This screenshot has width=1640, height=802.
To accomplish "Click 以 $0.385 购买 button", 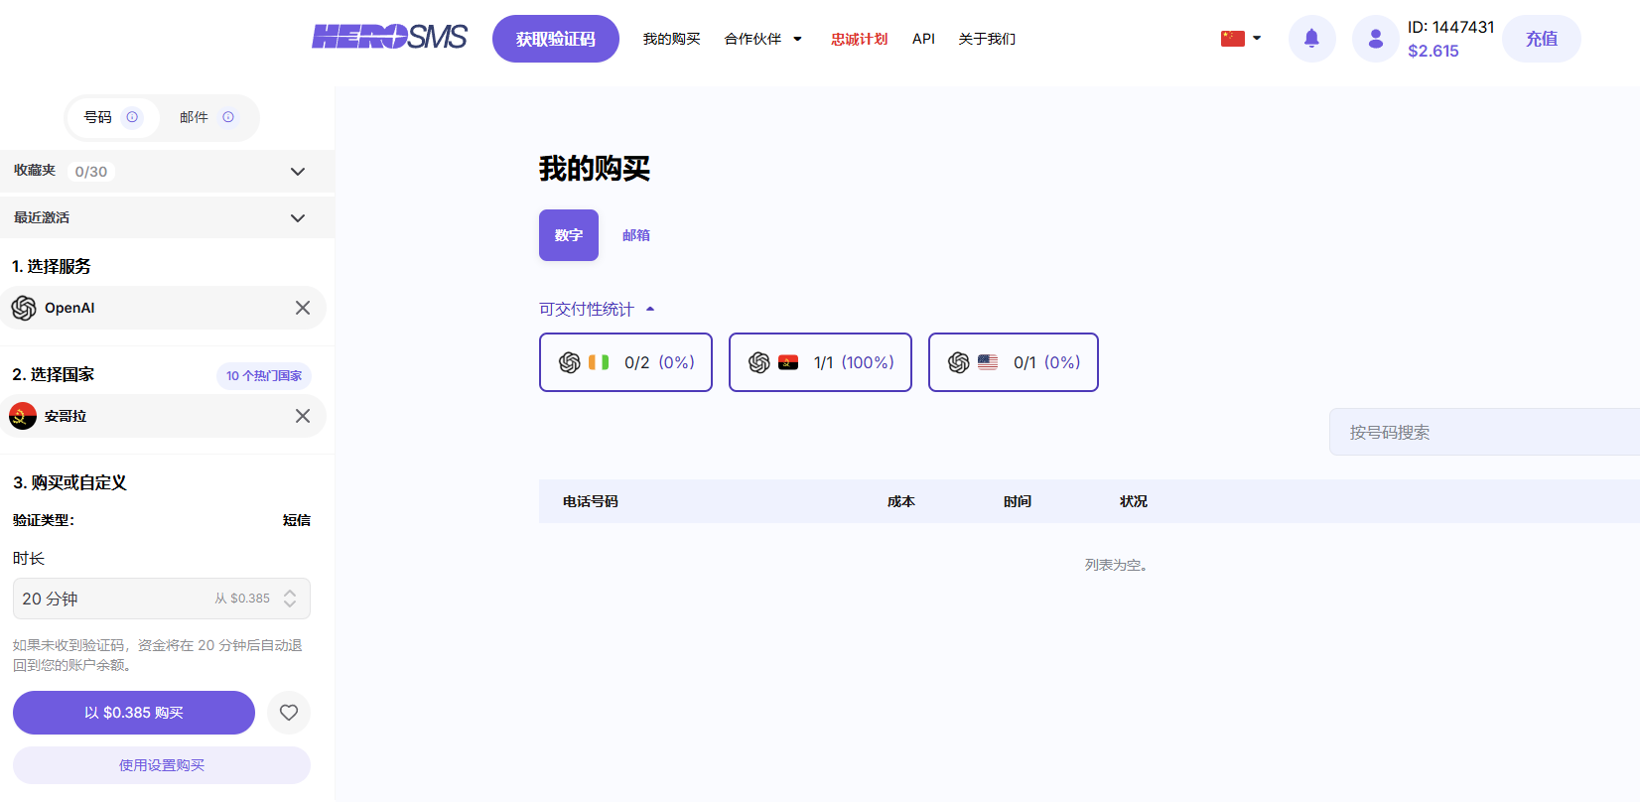I will pyautogui.click(x=134, y=713).
